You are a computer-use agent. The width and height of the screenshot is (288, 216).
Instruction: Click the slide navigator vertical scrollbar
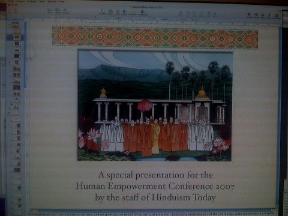pyautogui.click(x=25, y=55)
